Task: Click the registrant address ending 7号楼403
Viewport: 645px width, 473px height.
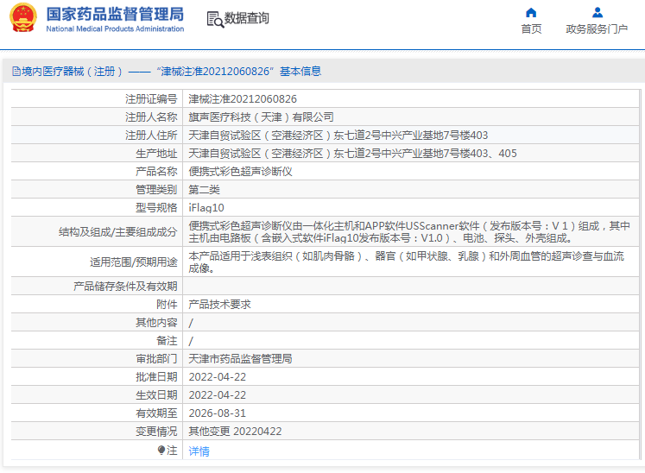Action: [338, 136]
